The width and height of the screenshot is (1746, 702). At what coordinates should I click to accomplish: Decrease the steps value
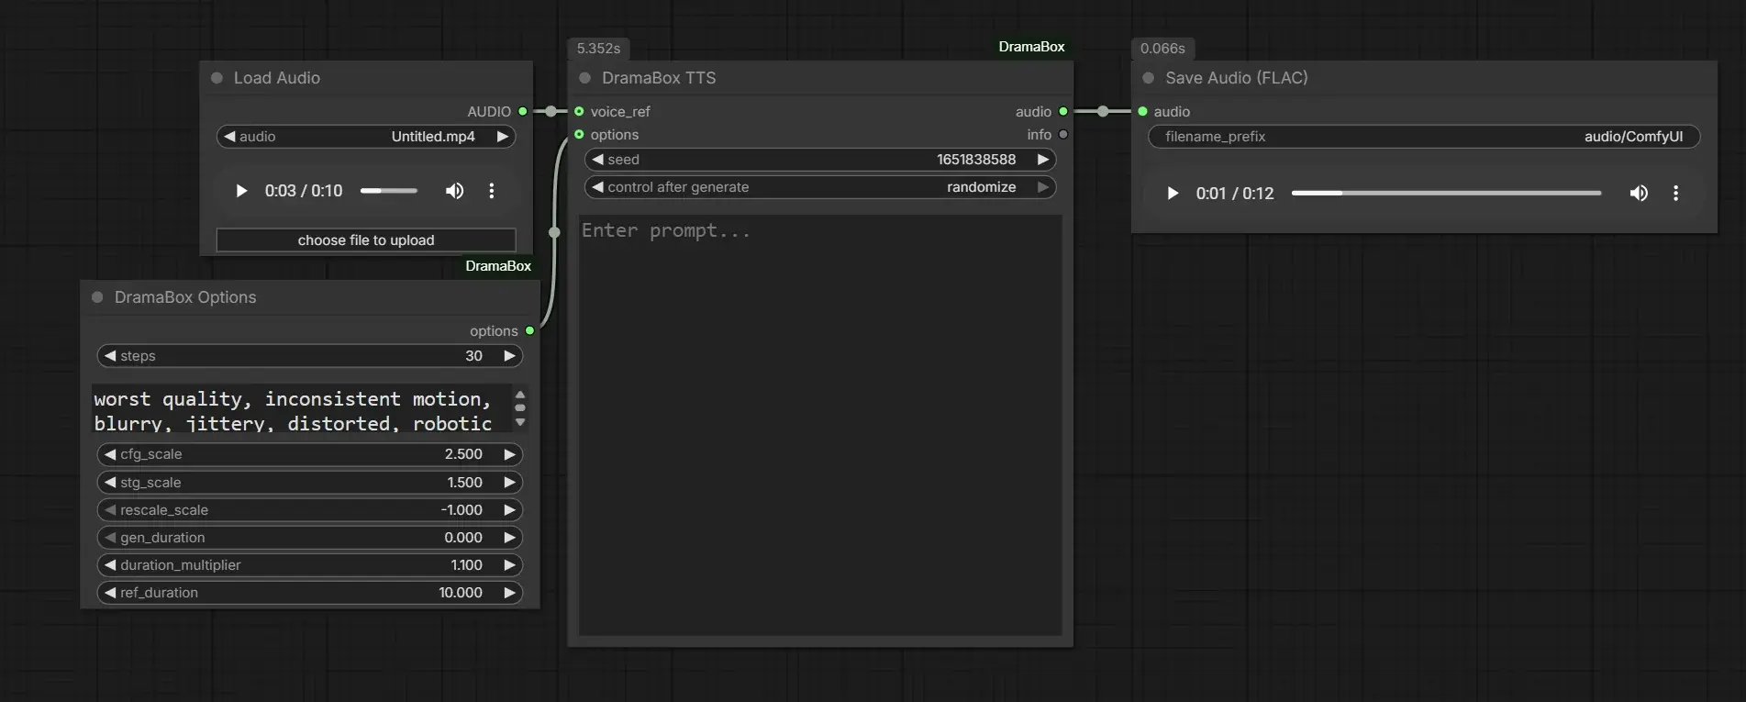[110, 356]
